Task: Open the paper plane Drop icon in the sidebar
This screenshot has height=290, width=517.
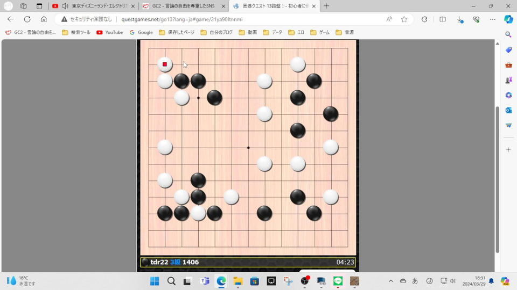Action: (x=508, y=125)
